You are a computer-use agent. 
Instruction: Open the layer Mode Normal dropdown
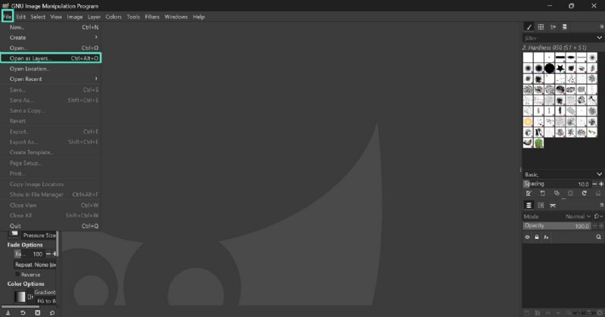pos(578,216)
